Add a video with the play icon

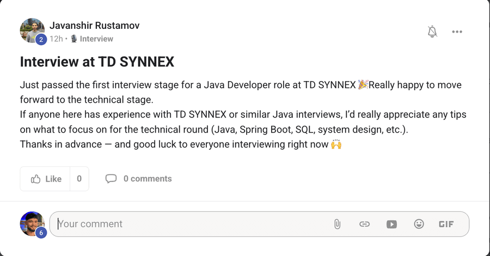(391, 224)
